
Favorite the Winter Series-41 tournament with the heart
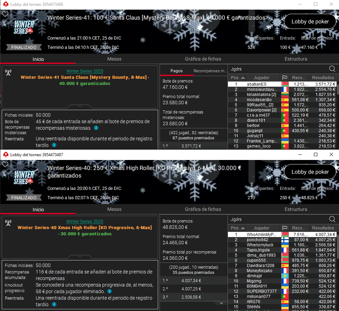click(5, 14)
